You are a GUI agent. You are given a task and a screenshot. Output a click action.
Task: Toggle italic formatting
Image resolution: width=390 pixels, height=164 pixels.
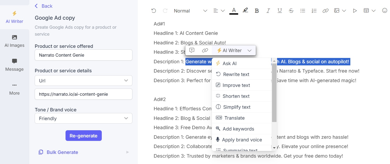coord(268,11)
